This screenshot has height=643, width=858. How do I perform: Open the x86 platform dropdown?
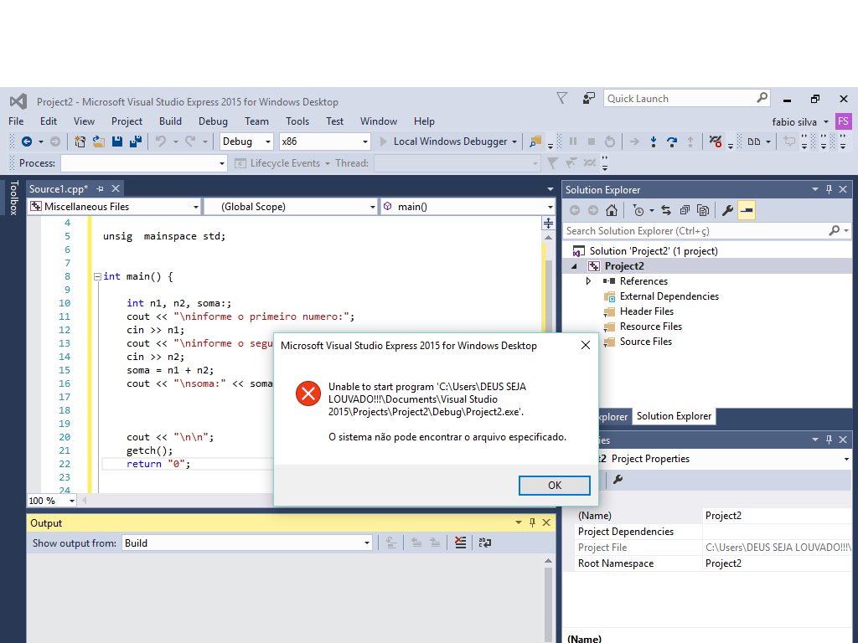pos(324,141)
